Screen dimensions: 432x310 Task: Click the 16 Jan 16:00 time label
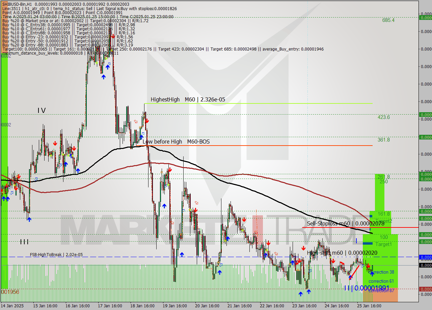click(77, 306)
